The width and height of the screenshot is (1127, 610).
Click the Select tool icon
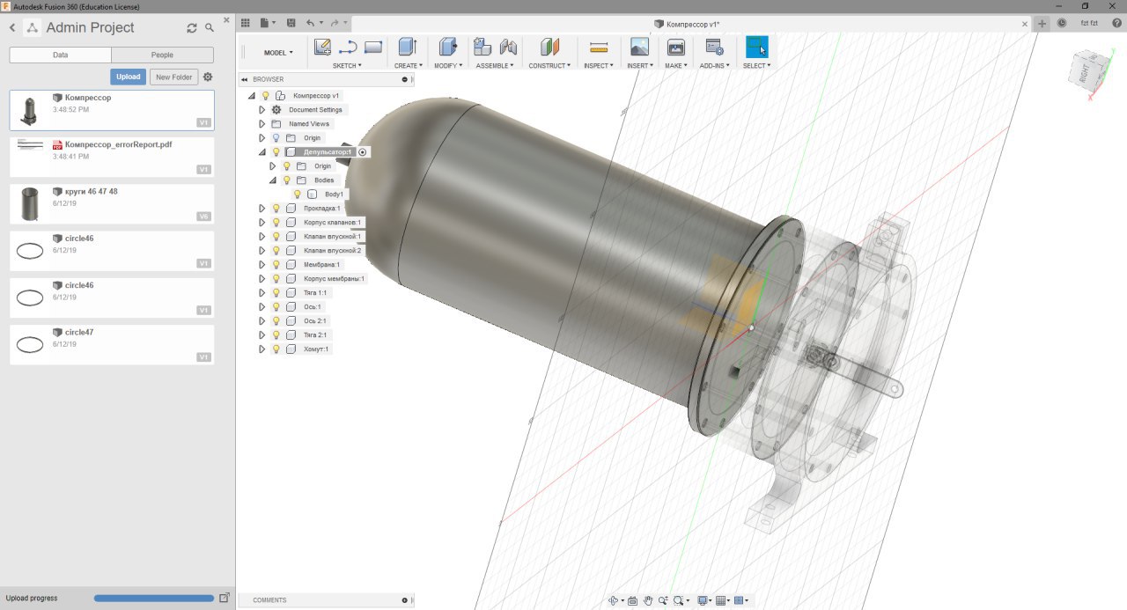coord(756,47)
